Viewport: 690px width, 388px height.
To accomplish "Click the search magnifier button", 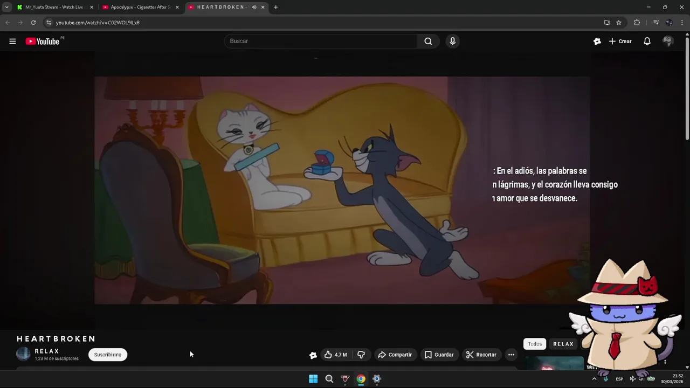I will click(428, 41).
